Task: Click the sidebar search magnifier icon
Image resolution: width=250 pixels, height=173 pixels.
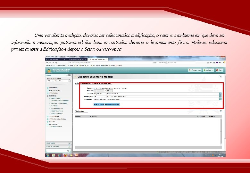Action: point(68,151)
